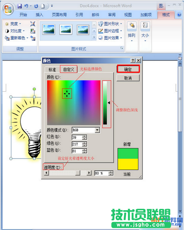Click the 蓝色 value spinner arrows

click(85, 151)
